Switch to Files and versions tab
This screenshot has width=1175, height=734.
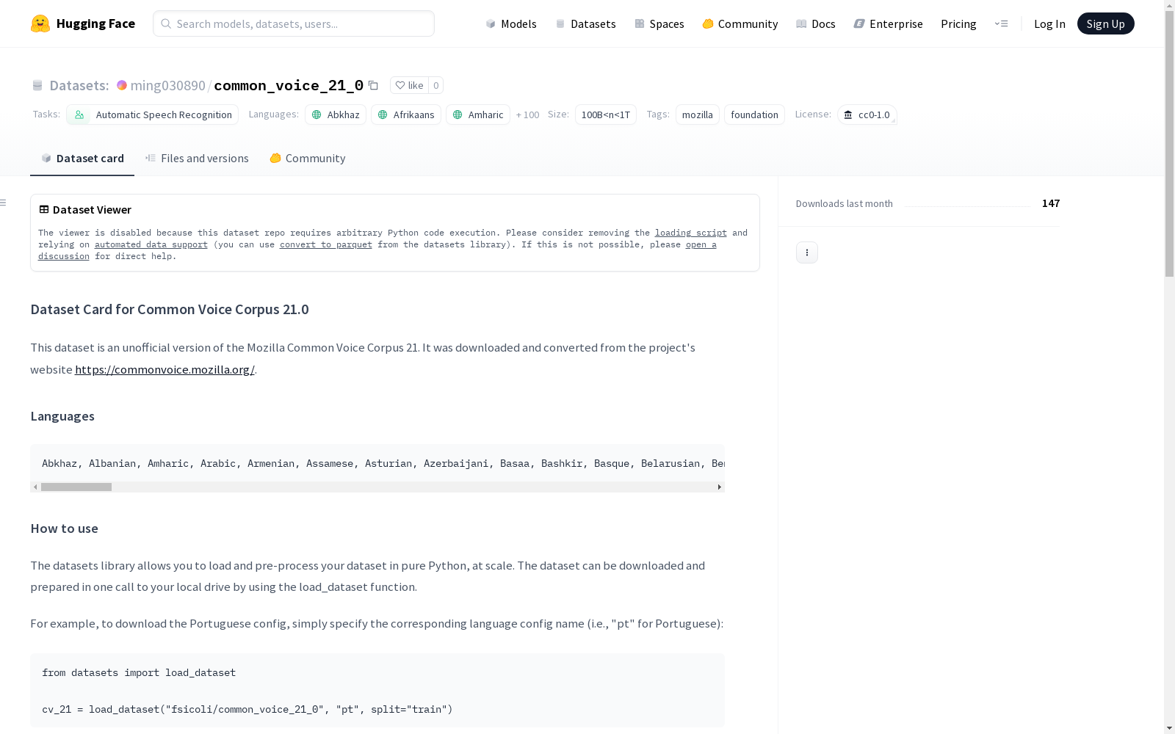(197, 159)
